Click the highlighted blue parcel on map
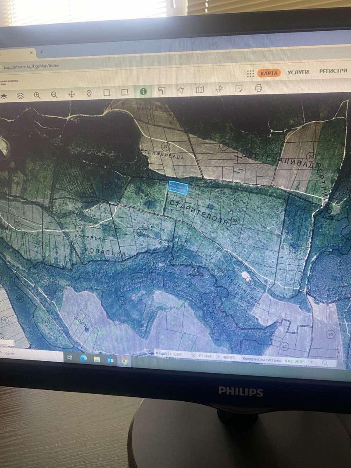Screen dimensions: 351x468 coord(179,188)
